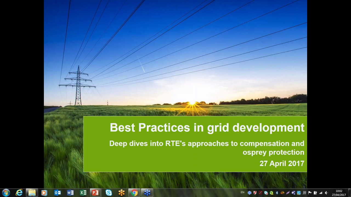351x197 pixels.
Task: Click the battery power tray icon
Action: point(315,193)
